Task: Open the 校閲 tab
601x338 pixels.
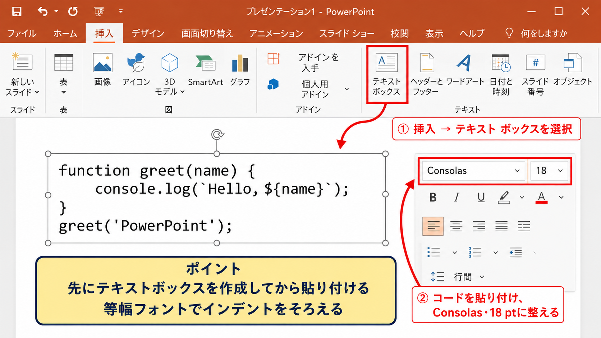Action: coord(400,33)
